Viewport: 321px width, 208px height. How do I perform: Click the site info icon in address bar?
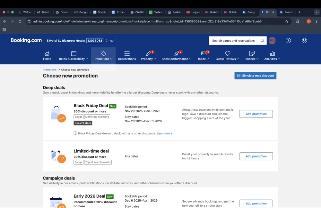click(x=29, y=21)
